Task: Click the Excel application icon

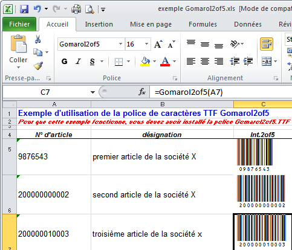Action: tap(8, 9)
